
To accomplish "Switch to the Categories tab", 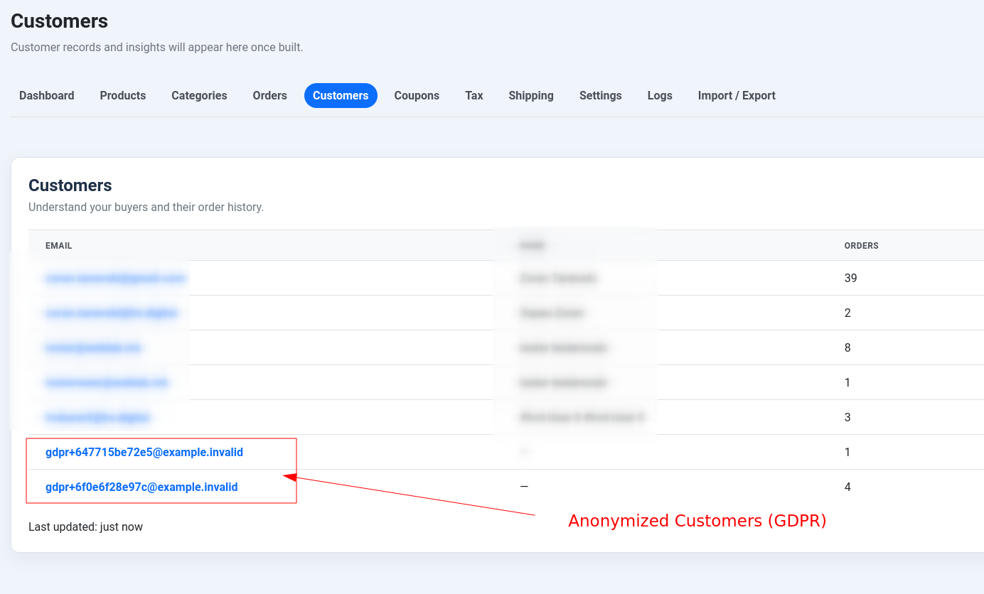I will (199, 95).
